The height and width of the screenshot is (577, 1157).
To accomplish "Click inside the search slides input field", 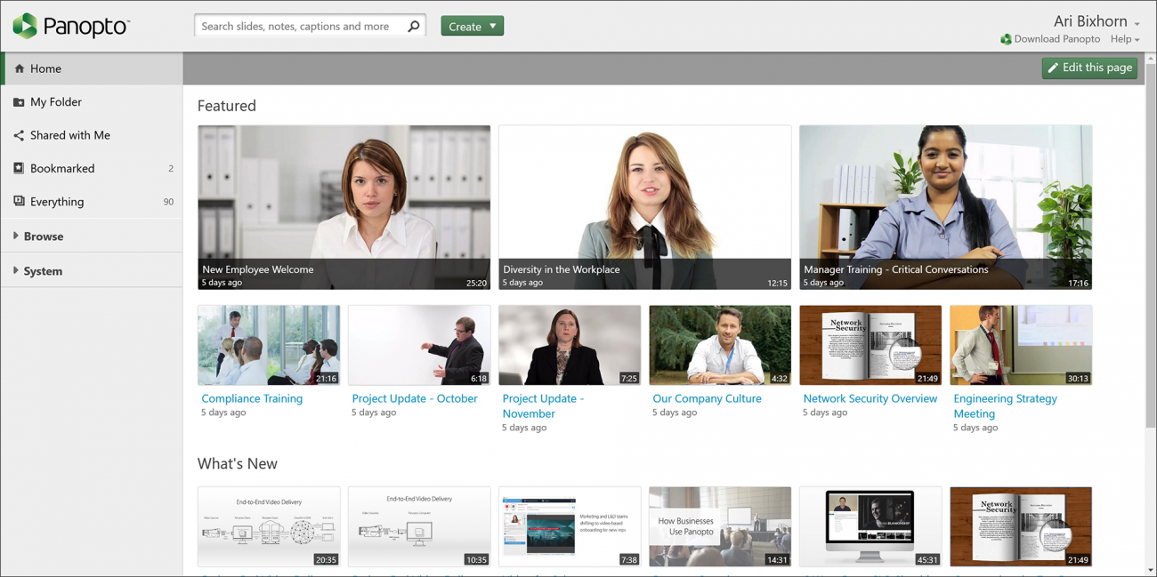I will pyautogui.click(x=303, y=25).
